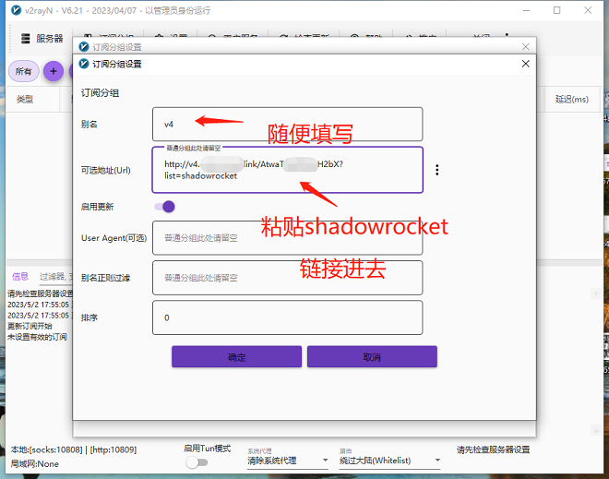Image resolution: width=609 pixels, height=479 pixels.
Task: Toggle the 启用Tun模式 switch
Action: click(197, 462)
